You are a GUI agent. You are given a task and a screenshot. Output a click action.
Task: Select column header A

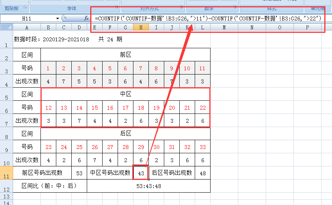coord(27,27)
